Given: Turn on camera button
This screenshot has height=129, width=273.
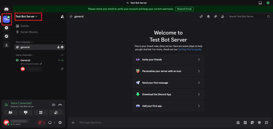Looking at the screenshot, I should [10, 113].
